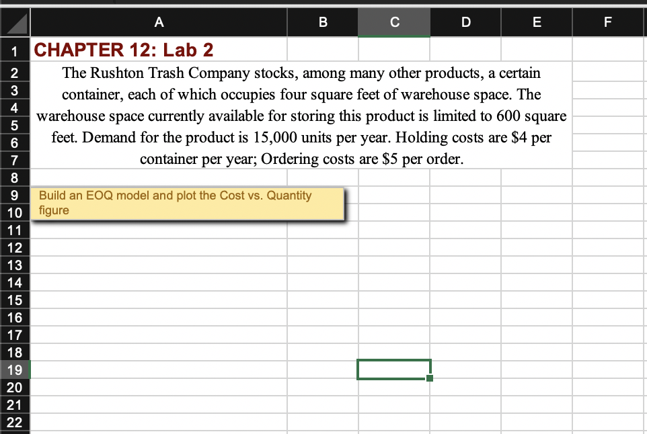
Task: Select column C header
Action: pos(394,22)
